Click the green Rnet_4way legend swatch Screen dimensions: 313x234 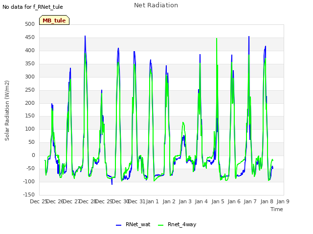coord(160,225)
